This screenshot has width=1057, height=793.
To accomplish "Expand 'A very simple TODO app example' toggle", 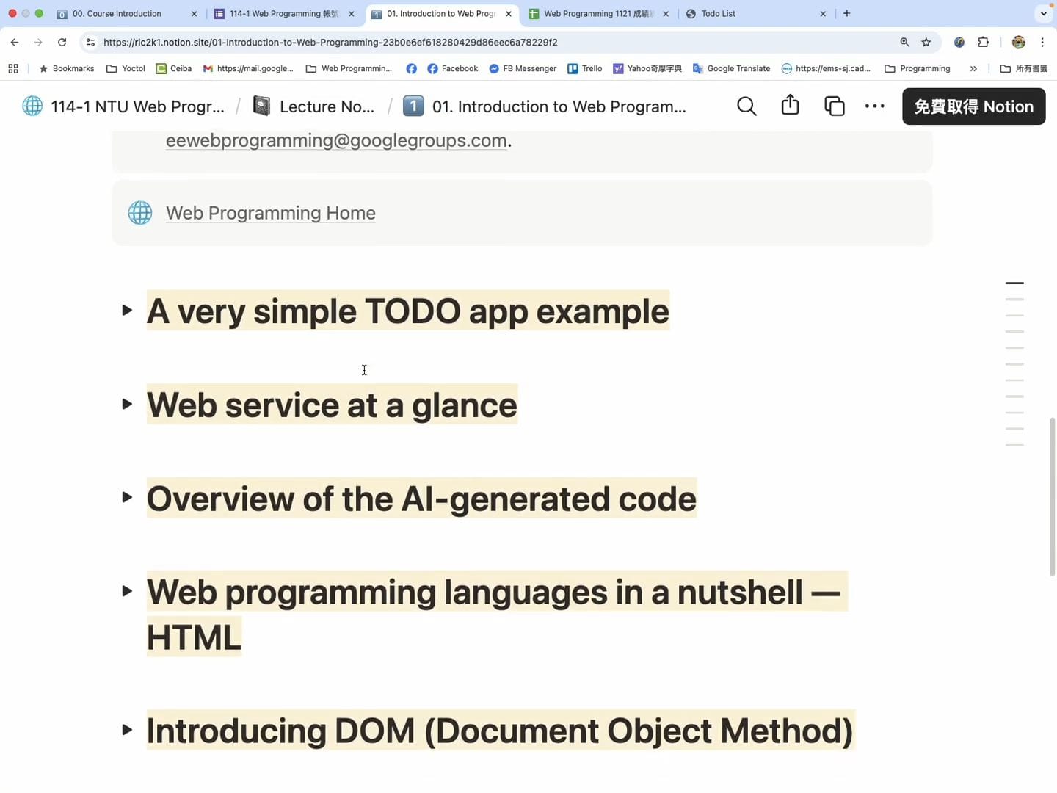I will (127, 311).
